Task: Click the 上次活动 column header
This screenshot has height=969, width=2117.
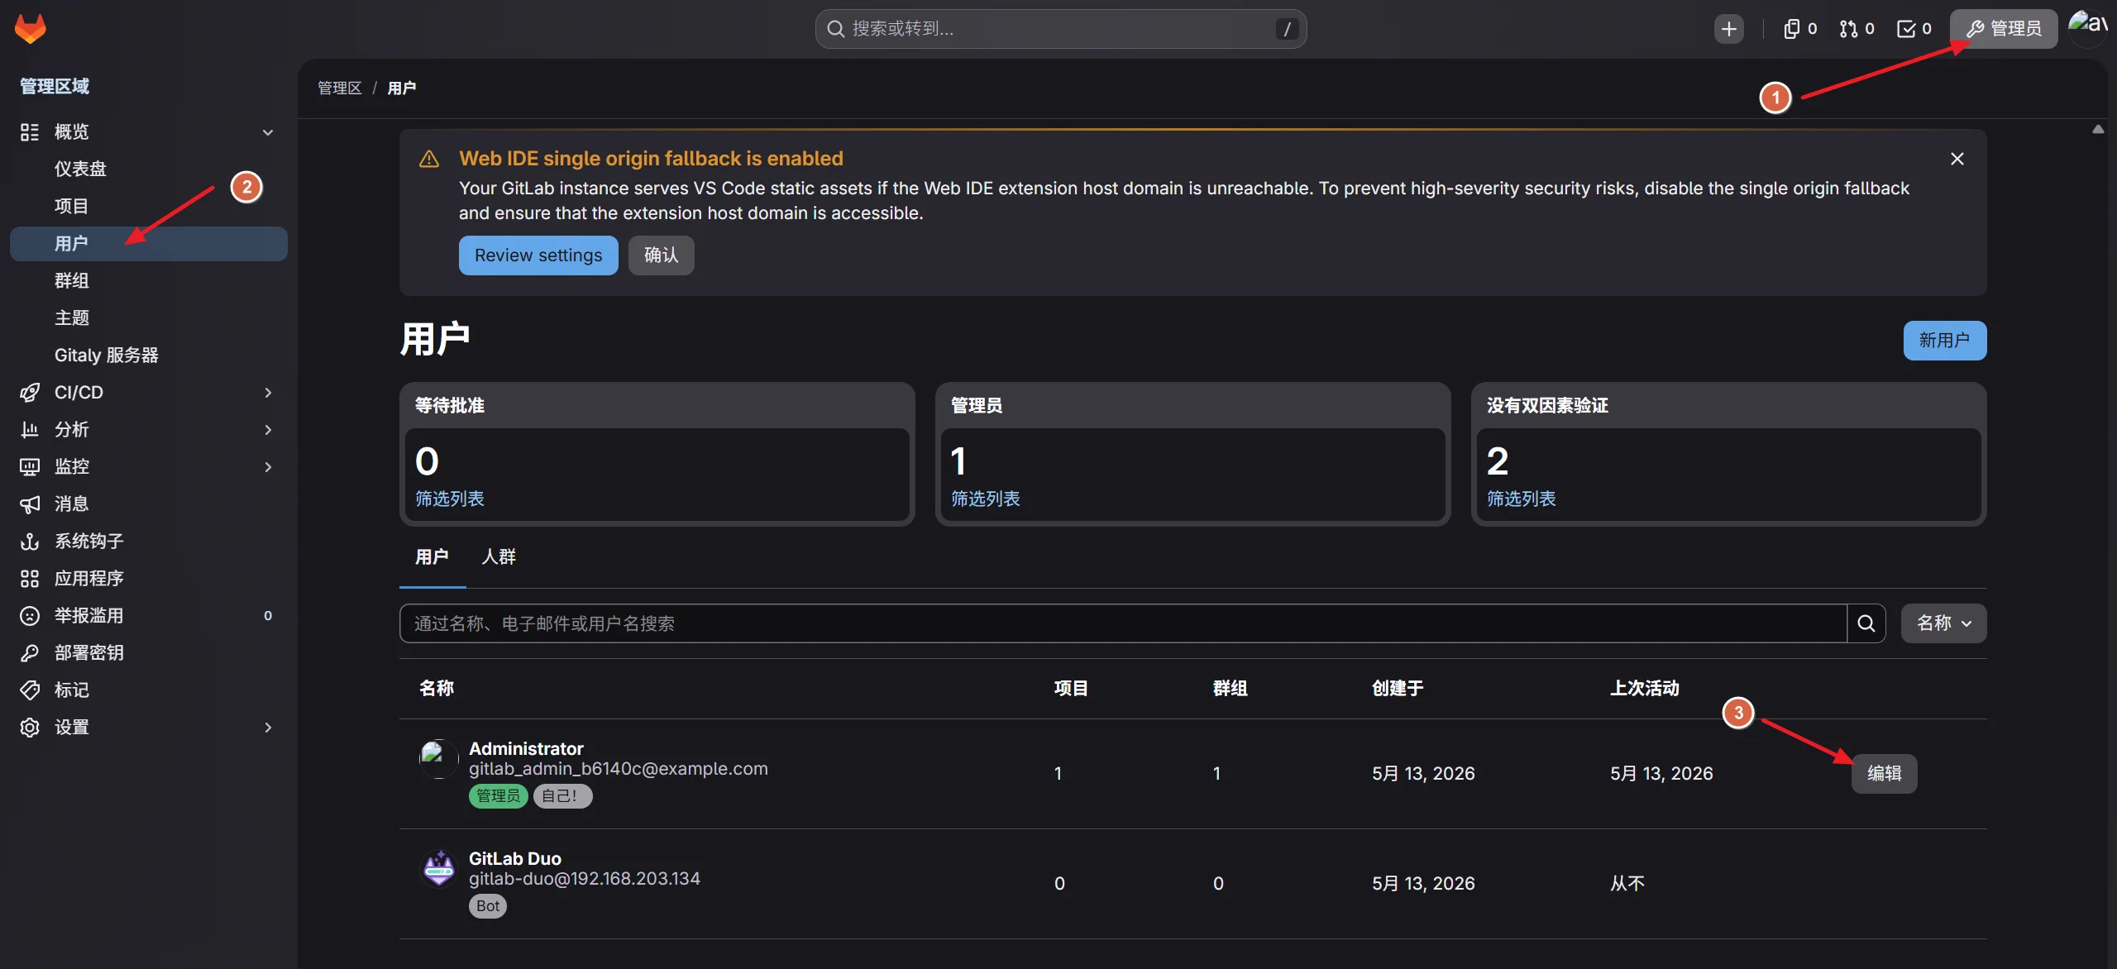Action: pos(1644,689)
